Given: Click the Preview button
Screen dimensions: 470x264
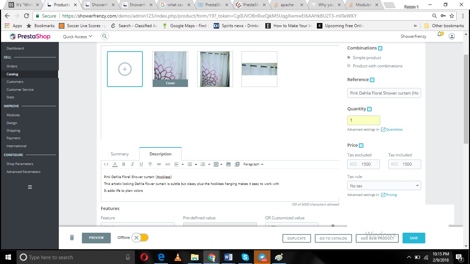Looking at the screenshot, I should (x=96, y=238).
